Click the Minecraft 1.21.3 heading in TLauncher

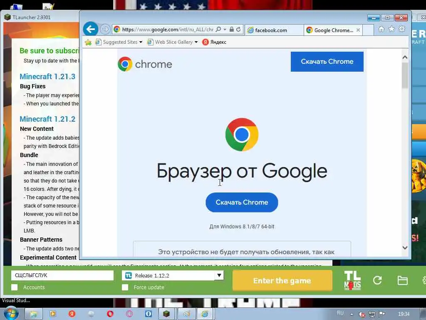47,77
